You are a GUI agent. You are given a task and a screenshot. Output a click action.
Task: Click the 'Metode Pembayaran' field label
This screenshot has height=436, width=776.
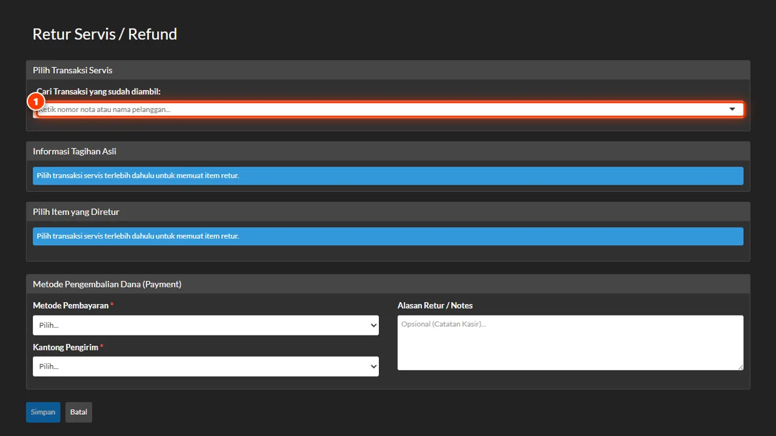pyautogui.click(x=71, y=306)
